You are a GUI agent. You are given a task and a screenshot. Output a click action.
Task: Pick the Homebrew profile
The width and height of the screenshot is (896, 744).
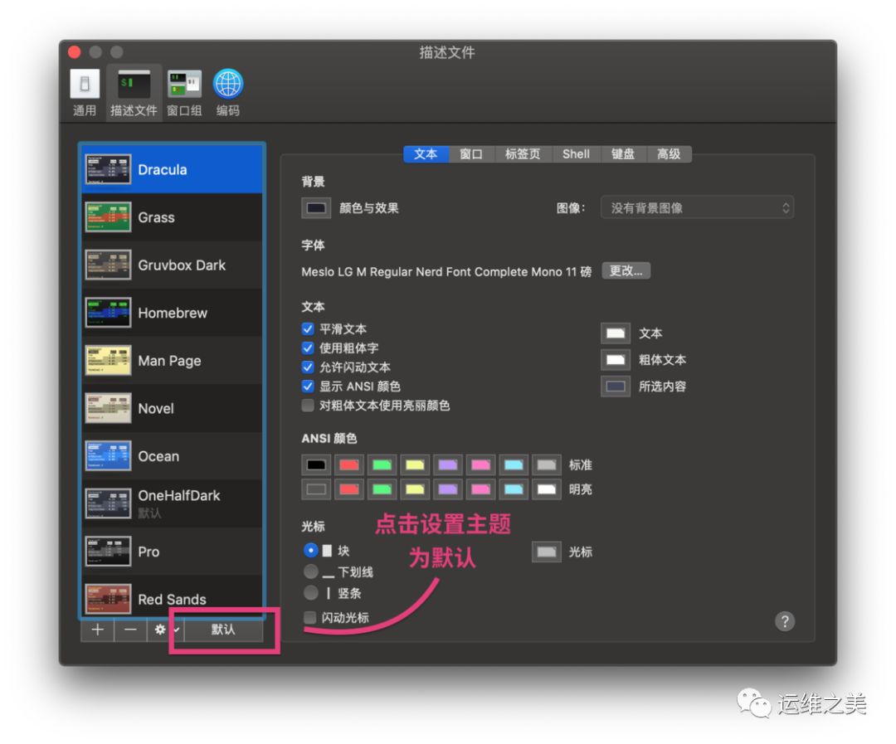(x=172, y=313)
